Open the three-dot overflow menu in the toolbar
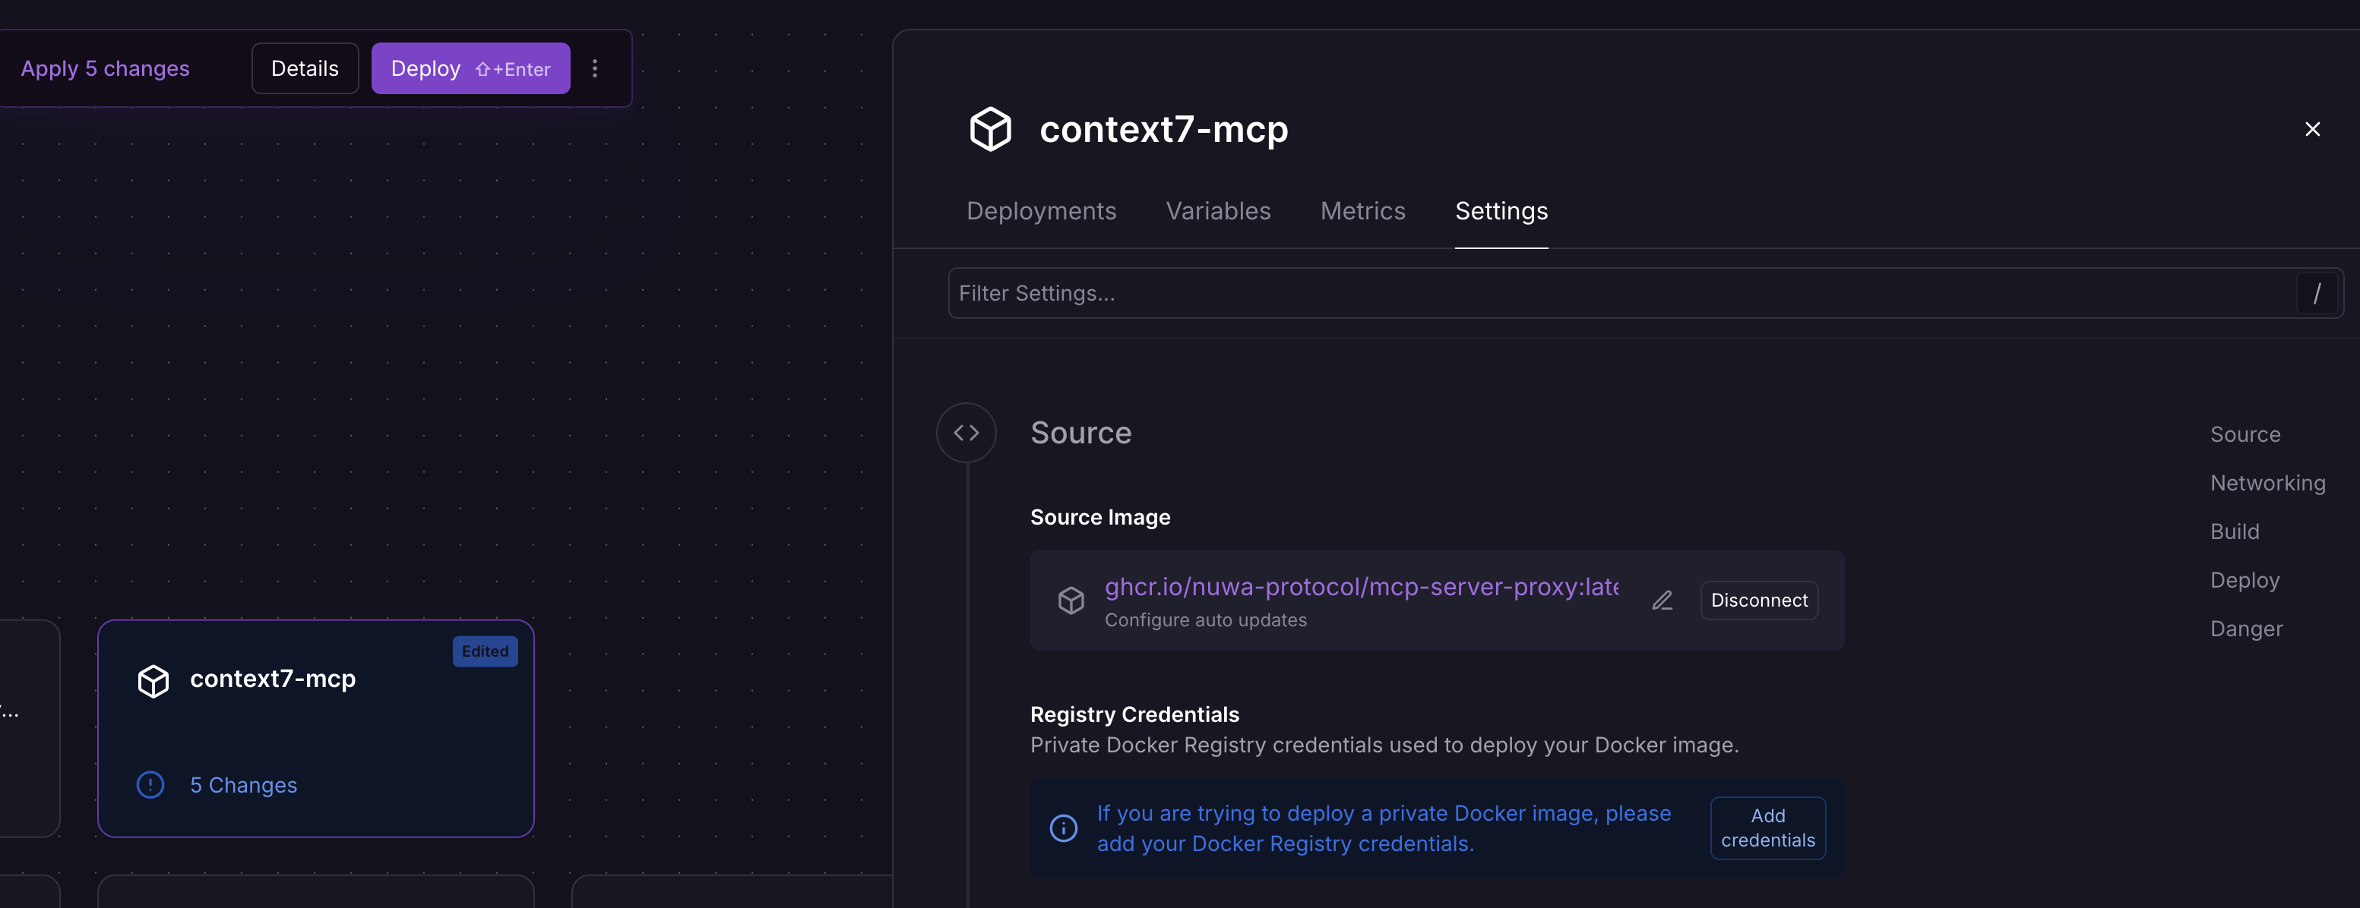 [x=595, y=68]
